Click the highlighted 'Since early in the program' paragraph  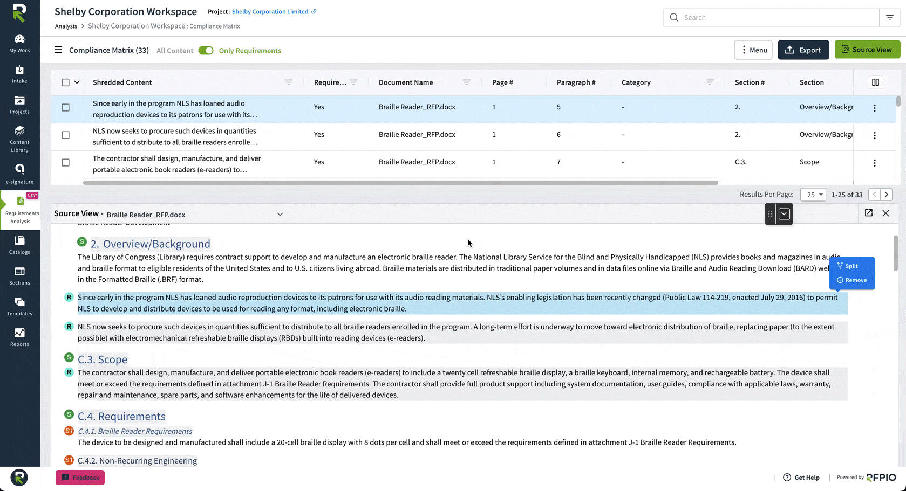coord(462,303)
